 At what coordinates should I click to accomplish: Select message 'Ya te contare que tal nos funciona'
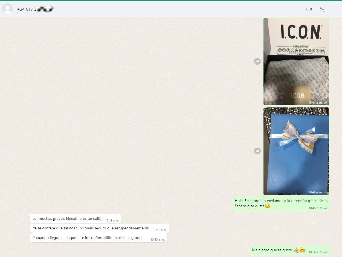click(x=100, y=228)
